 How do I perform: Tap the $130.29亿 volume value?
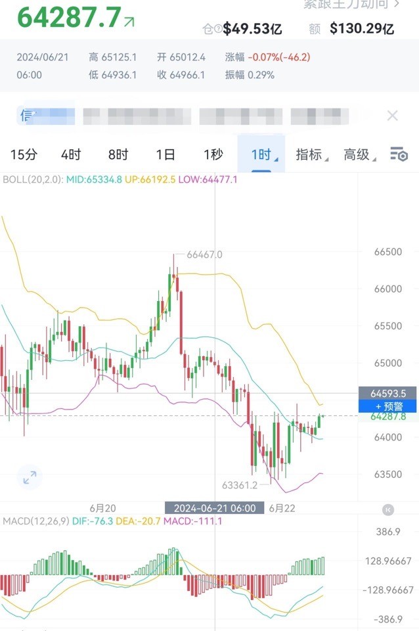[x=362, y=28]
